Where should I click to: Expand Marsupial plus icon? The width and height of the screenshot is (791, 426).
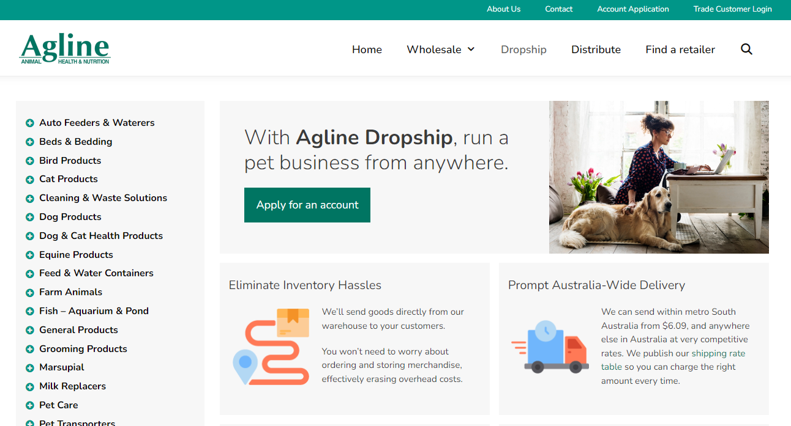click(29, 368)
